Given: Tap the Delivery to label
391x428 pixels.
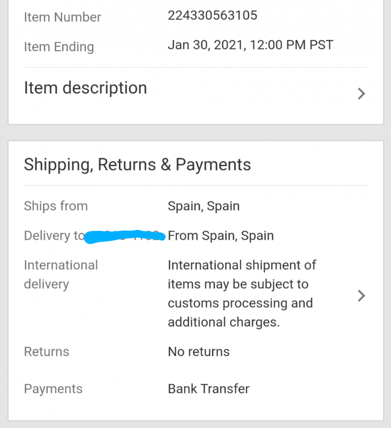Looking at the screenshot, I should pos(54,235).
